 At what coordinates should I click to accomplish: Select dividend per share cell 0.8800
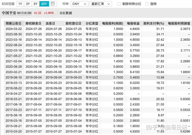(118, 56)
